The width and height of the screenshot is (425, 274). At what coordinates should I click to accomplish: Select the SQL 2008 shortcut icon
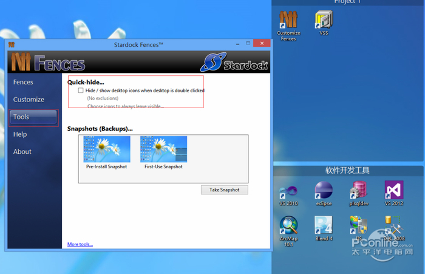tap(394, 228)
